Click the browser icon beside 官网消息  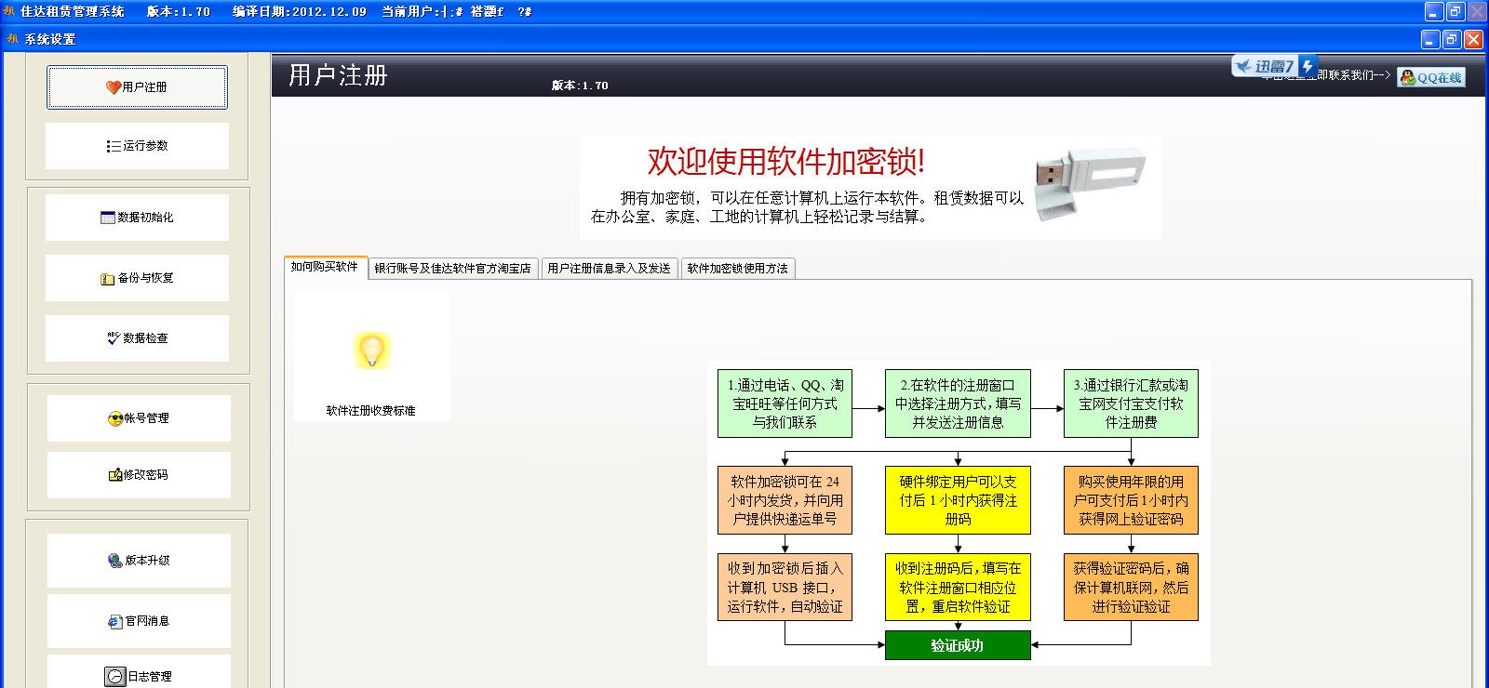click(115, 621)
